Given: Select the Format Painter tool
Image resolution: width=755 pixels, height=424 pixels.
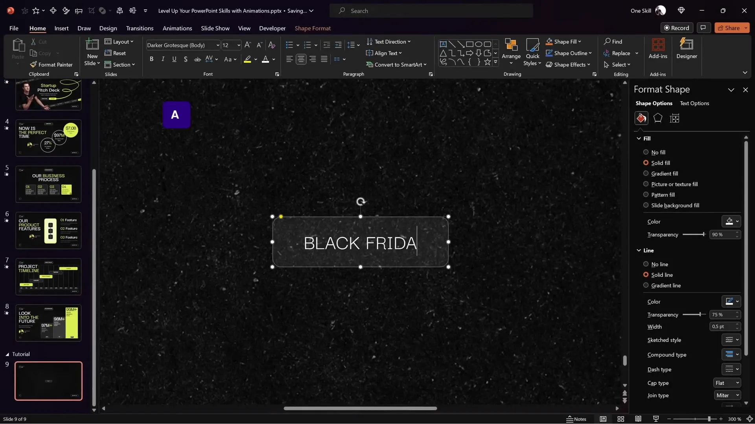Looking at the screenshot, I should (x=52, y=64).
